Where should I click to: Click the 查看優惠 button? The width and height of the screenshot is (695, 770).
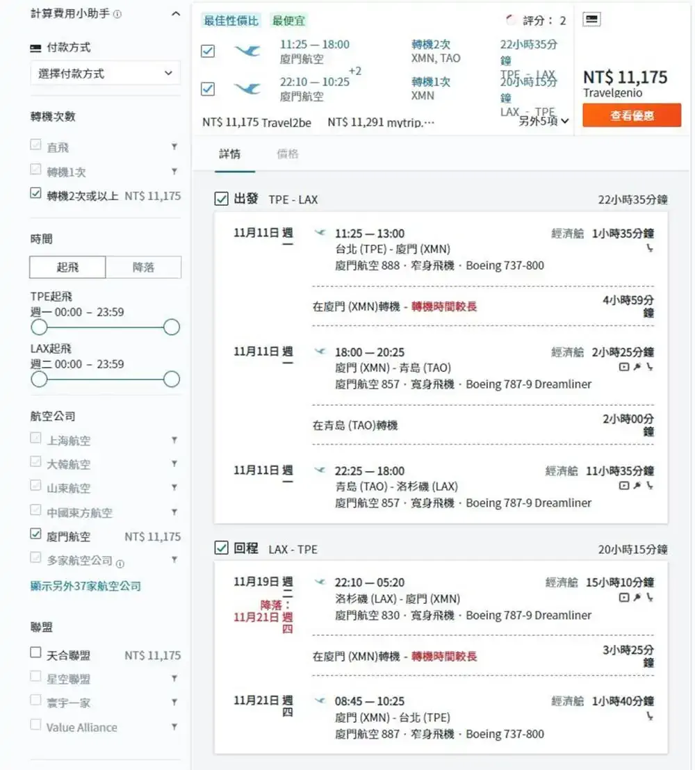632,115
